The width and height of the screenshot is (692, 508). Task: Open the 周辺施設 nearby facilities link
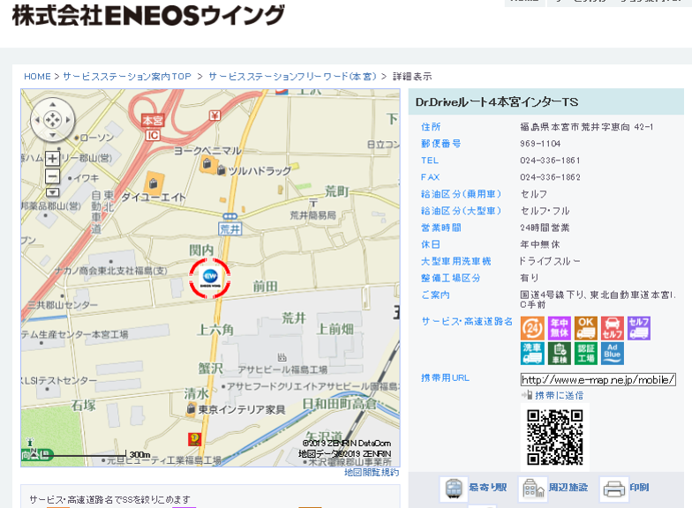[568, 487]
